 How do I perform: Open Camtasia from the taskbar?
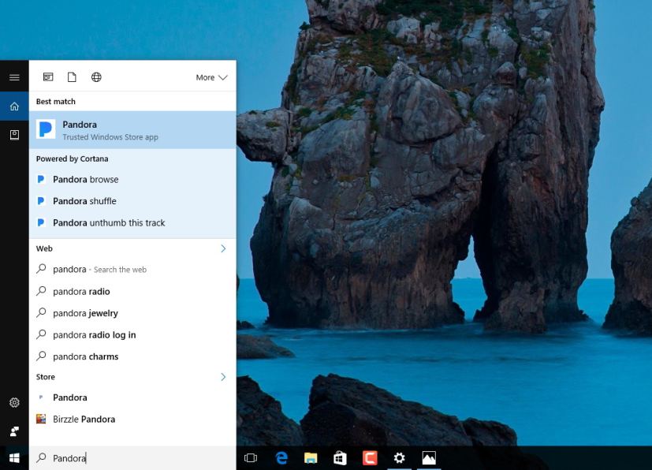370,457
